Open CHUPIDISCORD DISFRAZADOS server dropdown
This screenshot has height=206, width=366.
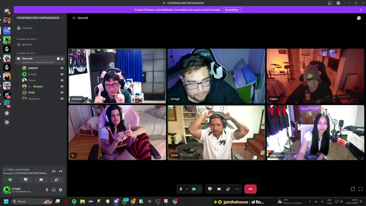(x=40, y=18)
